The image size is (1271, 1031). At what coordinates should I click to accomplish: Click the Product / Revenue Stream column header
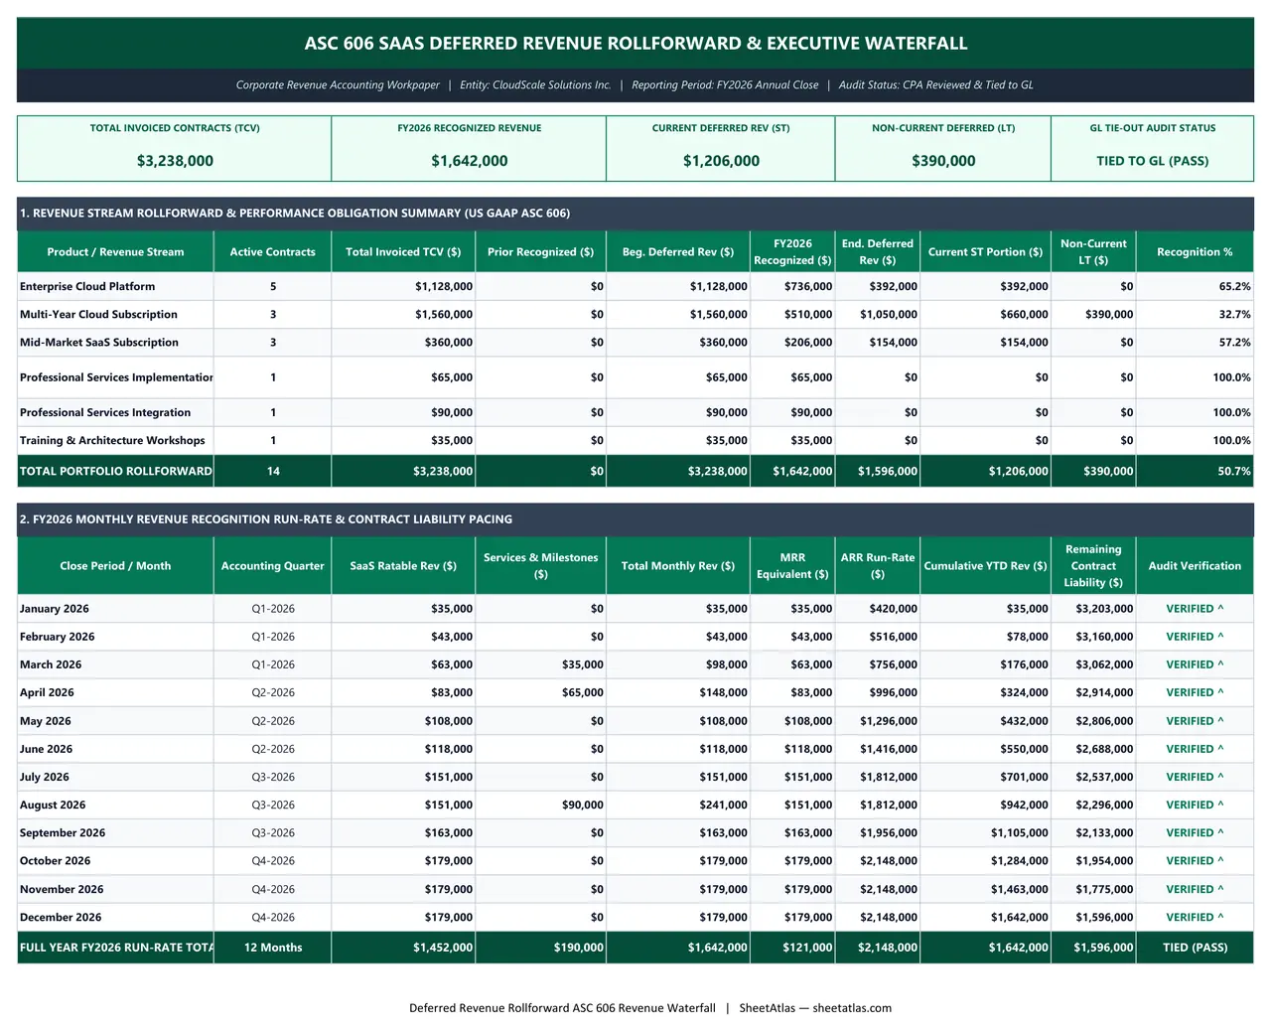(x=115, y=252)
